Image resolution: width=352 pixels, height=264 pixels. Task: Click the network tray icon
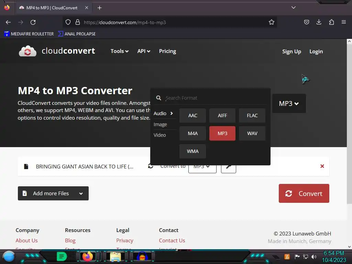(306, 256)
